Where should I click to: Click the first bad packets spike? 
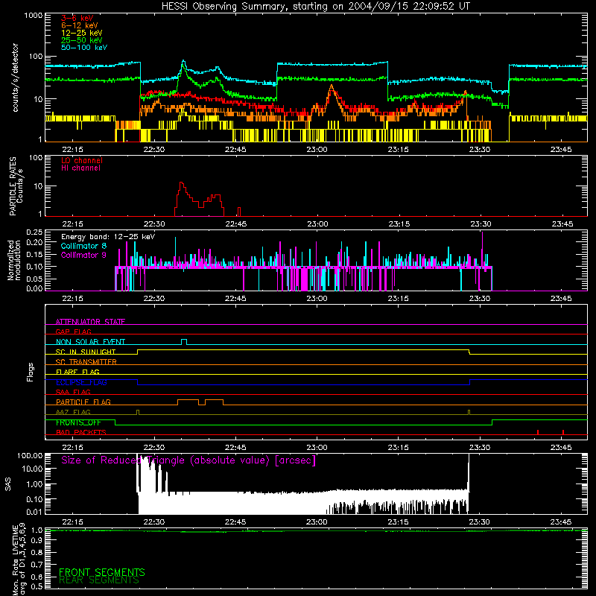pos(538,432)
